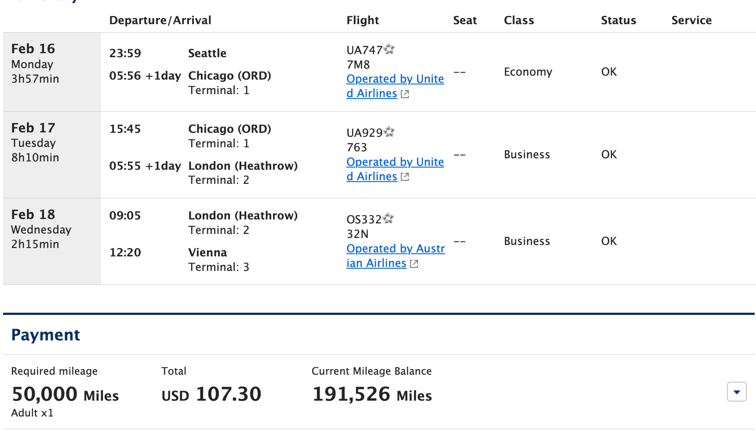Click external link icon on UA929 operator link
The height and width of the screenshot is (431, 756).
405,177
